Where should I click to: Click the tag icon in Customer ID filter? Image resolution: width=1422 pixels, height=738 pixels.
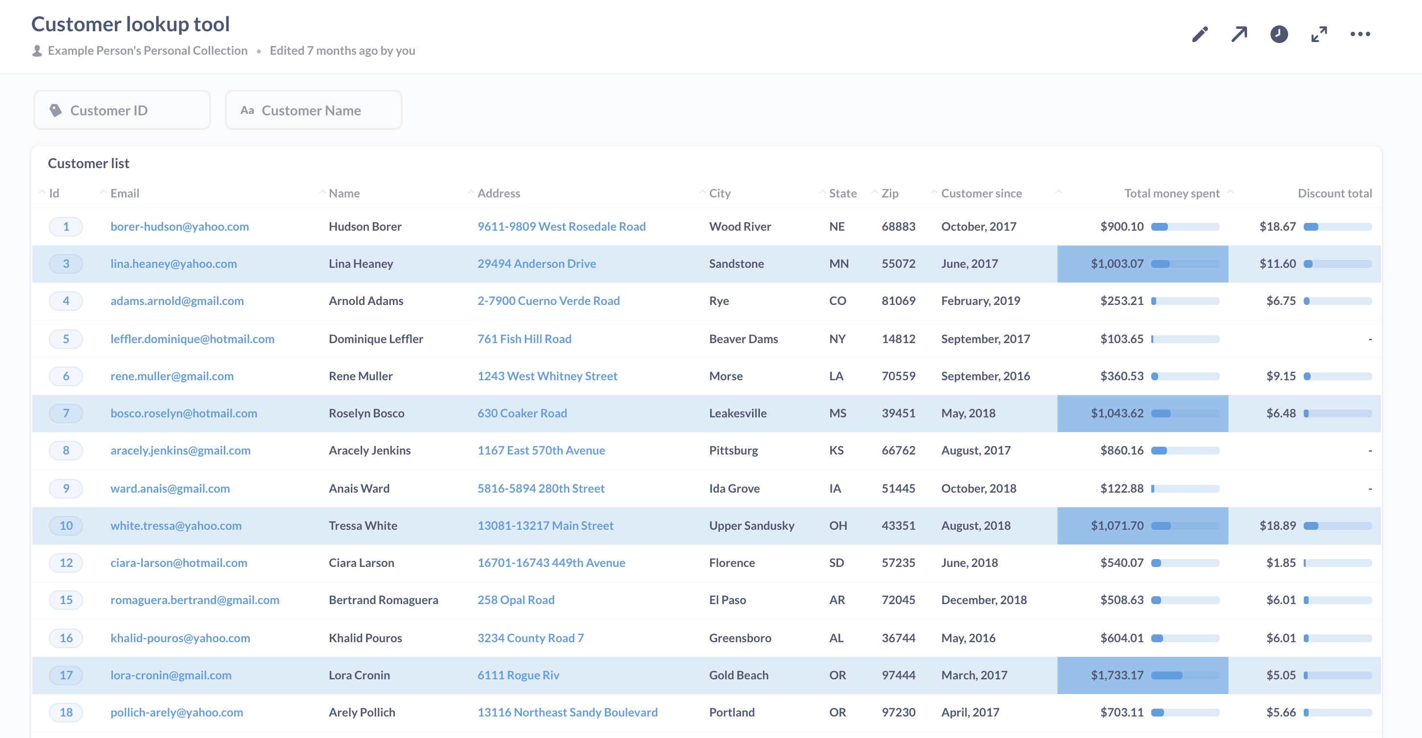(56, 110)
